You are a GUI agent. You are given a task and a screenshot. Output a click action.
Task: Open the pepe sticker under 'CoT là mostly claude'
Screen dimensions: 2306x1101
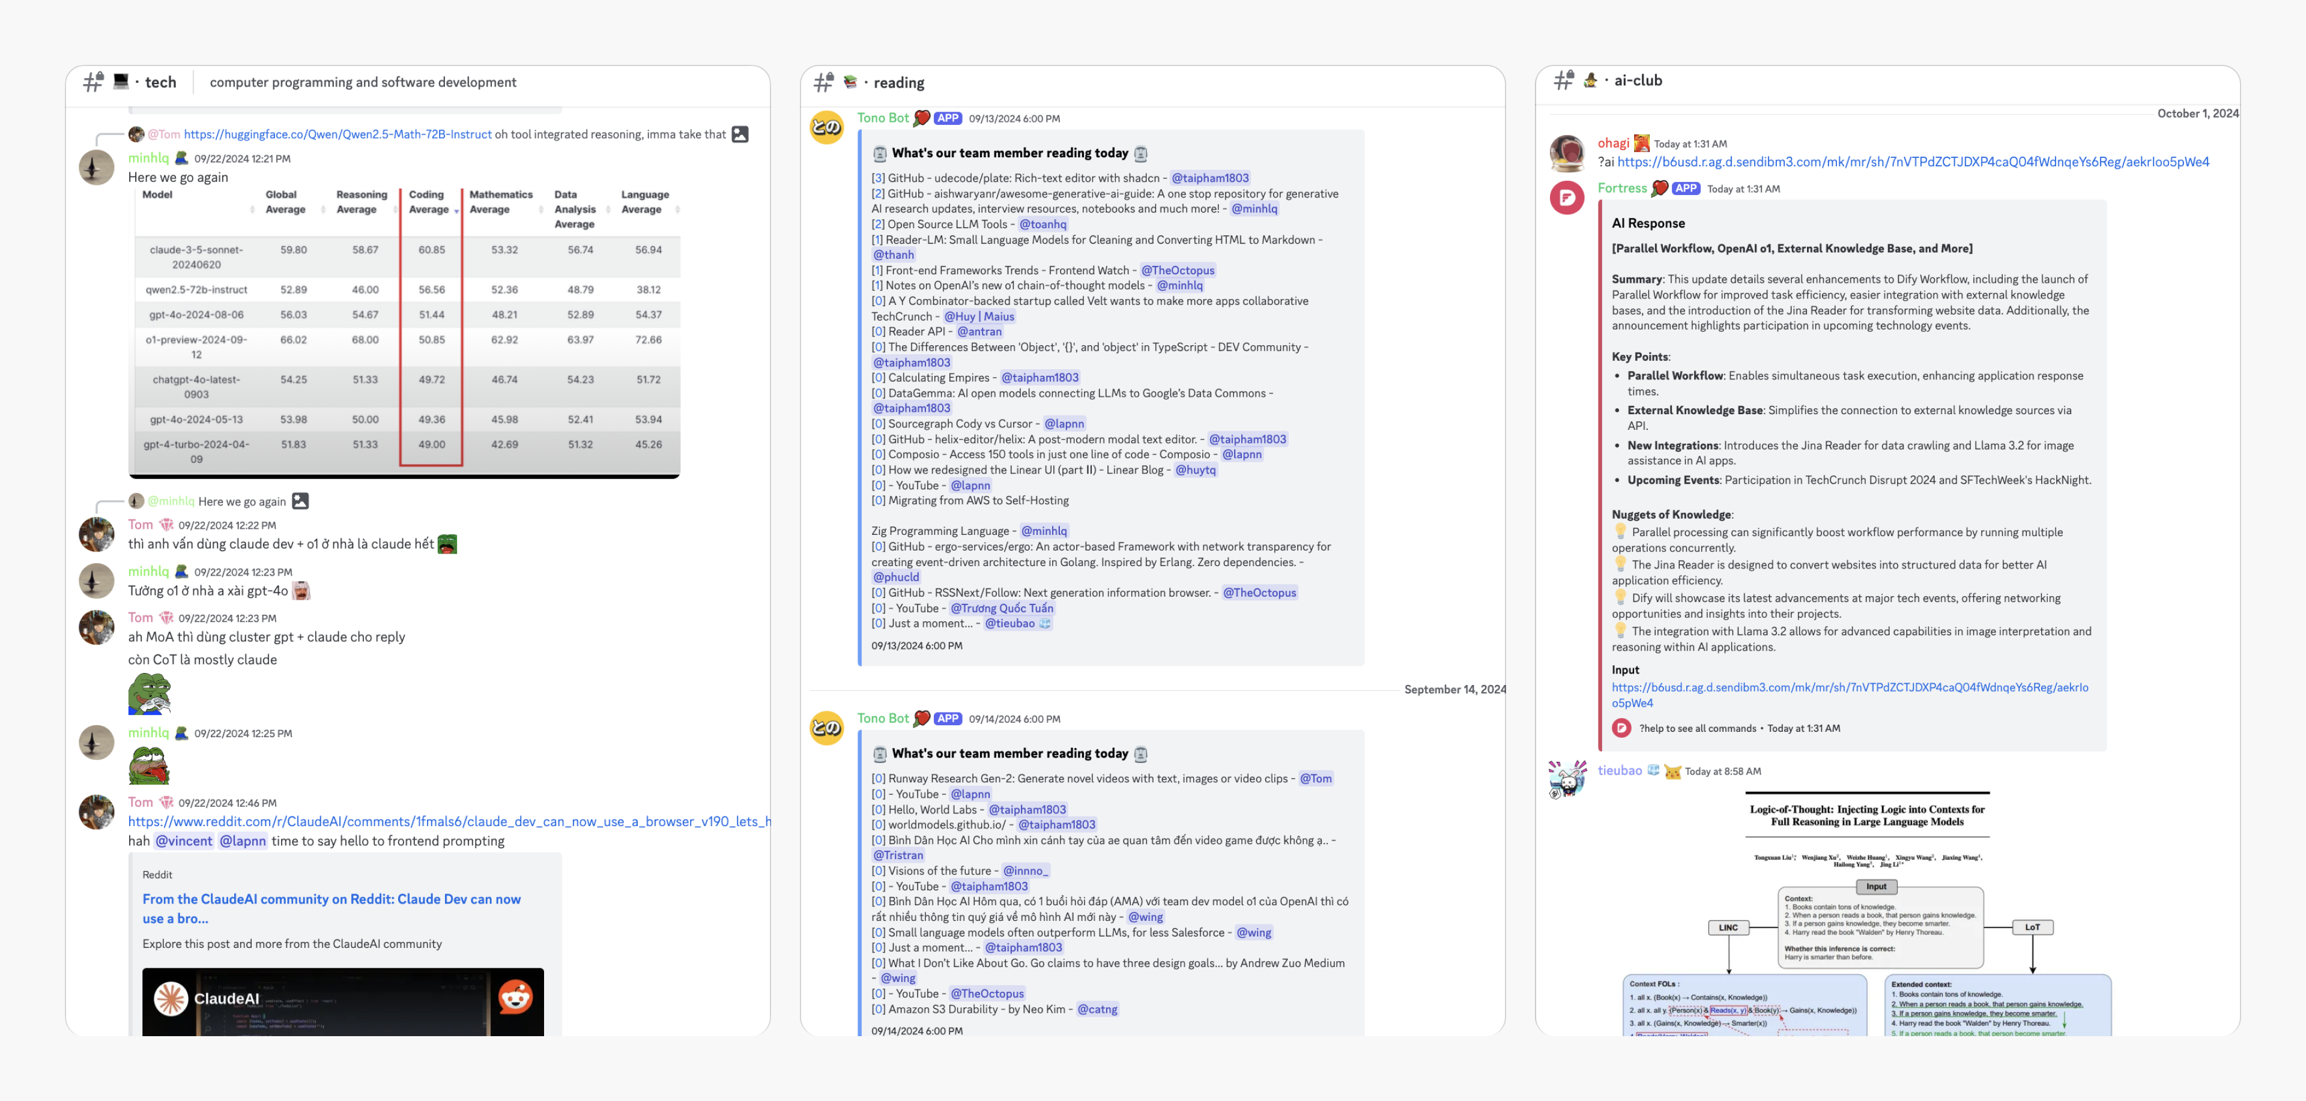click(x=150, y=694)
